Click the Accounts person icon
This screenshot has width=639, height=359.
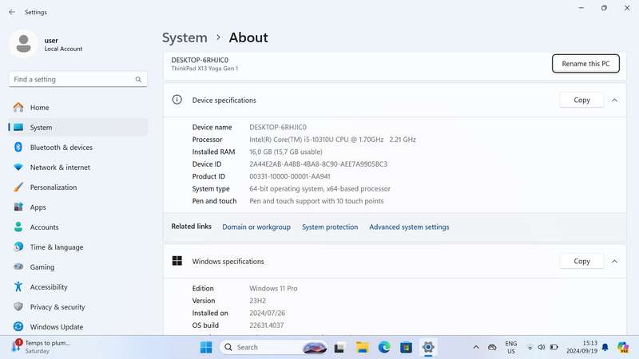(x=18, y=227)
